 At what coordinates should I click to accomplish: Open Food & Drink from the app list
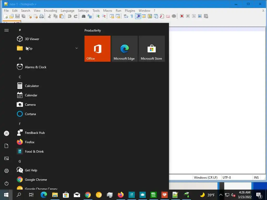[x=48, y=151]
